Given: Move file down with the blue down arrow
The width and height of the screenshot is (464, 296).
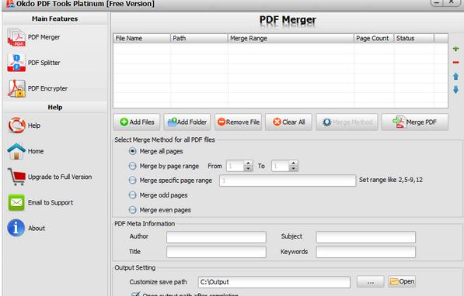Looking at the screenshot, I should (x=455, y=89).
